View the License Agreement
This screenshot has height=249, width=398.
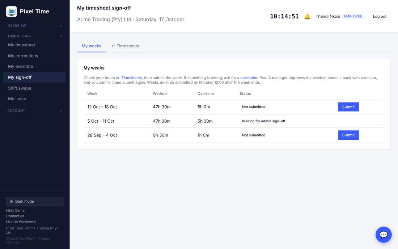21,221
